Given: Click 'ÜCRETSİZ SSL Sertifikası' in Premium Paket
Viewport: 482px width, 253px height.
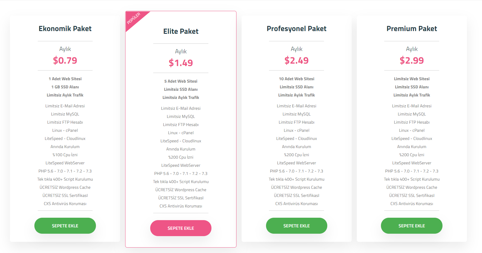Looking at the screenshot, I should coord(412,195).
